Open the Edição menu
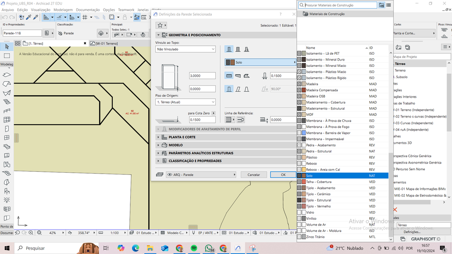 pos(23,10)
